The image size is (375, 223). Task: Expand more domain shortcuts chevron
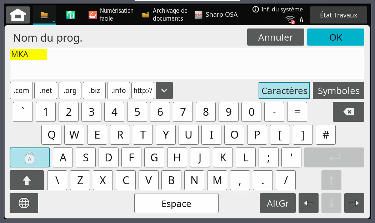click(x=164, y=90)
